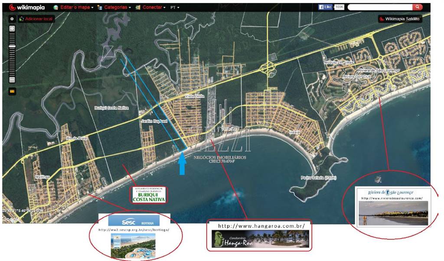Screen dimensions: 444x261
Task: Click the red search magnifier button
Action: (417, 7)
